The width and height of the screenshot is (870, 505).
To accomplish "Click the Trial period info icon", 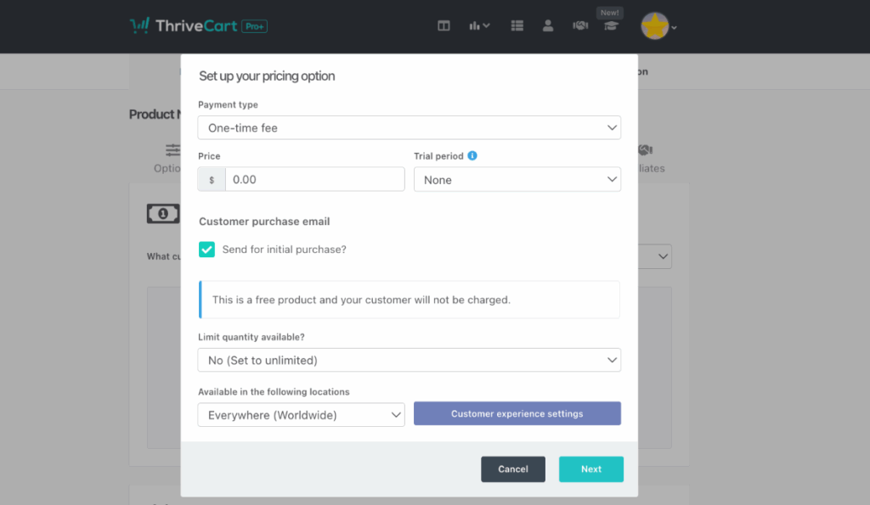I will tap(472, 156).
